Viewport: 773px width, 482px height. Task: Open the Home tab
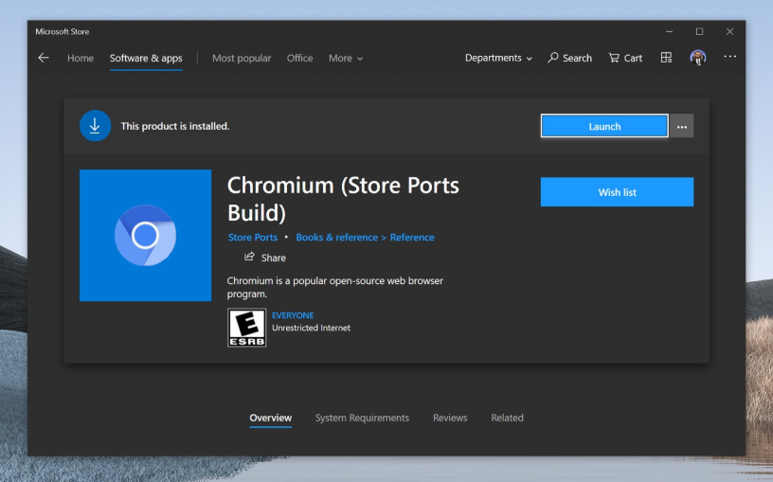[x=81, y=58]
